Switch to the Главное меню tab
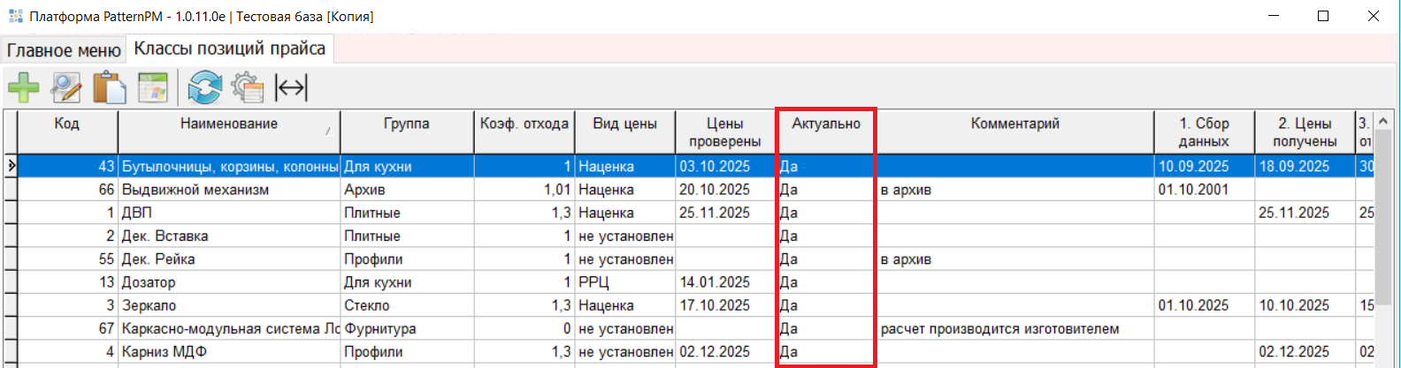This screenshot has height=368, width=1401. point(64,50)
